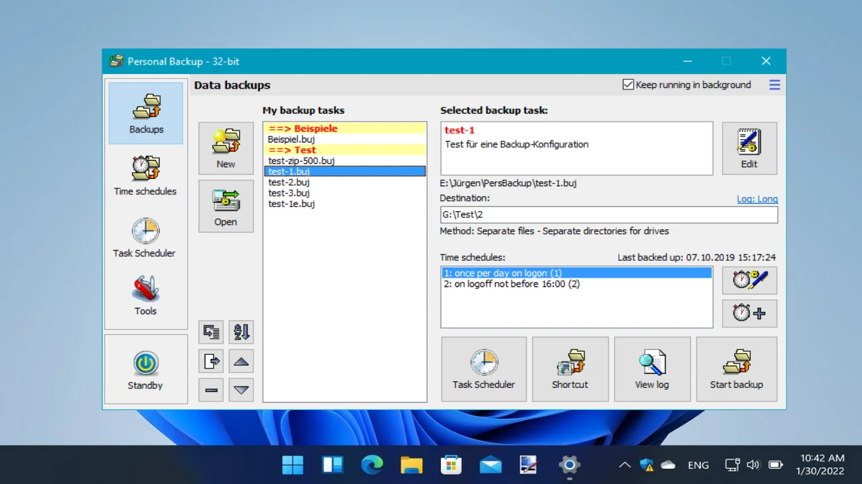Open Widgets panel from taskbar
Screen dimensions: 862x484
tap(333, 465)
